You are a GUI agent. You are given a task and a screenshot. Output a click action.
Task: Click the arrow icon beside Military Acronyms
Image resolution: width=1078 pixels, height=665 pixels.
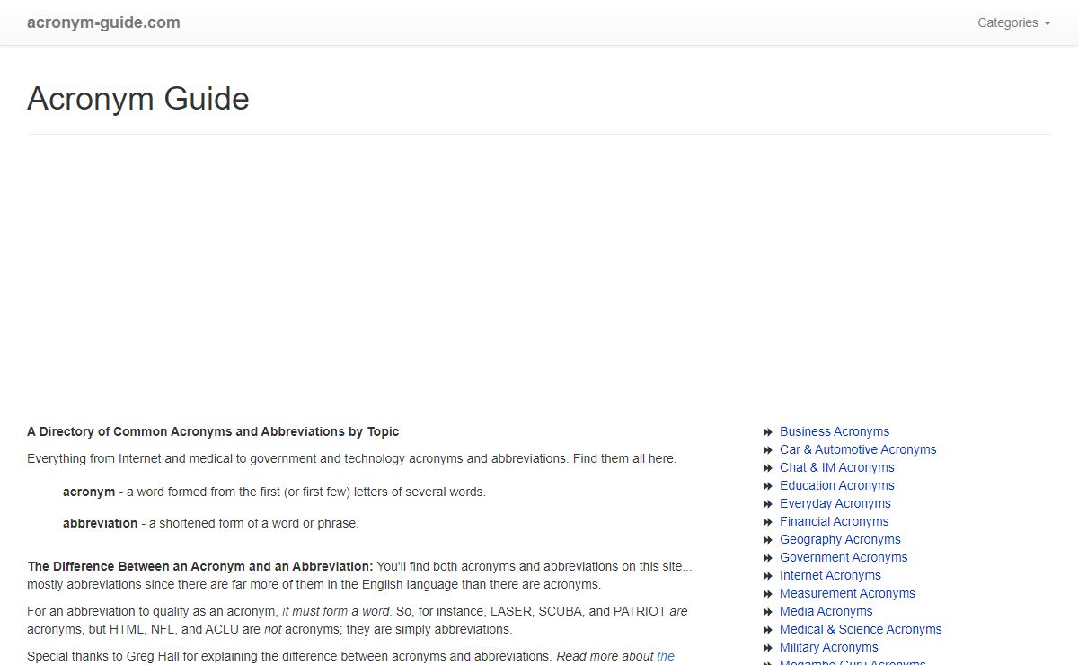click(768, 648)
